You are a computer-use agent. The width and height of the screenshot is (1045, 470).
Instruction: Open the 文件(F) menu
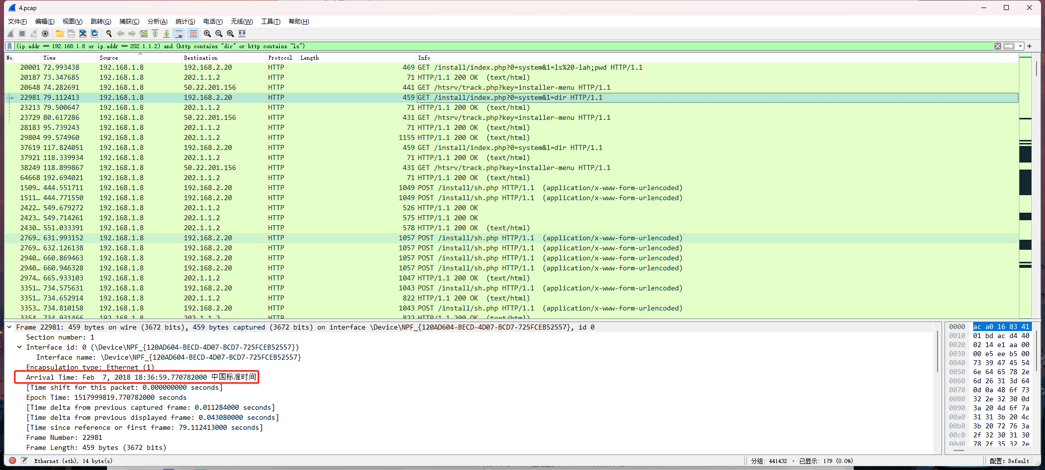[18, 22]
